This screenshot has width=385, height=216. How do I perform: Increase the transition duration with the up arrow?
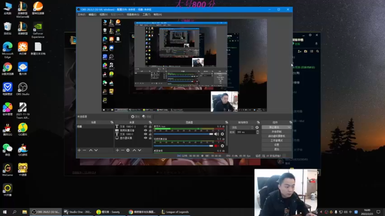257,131
